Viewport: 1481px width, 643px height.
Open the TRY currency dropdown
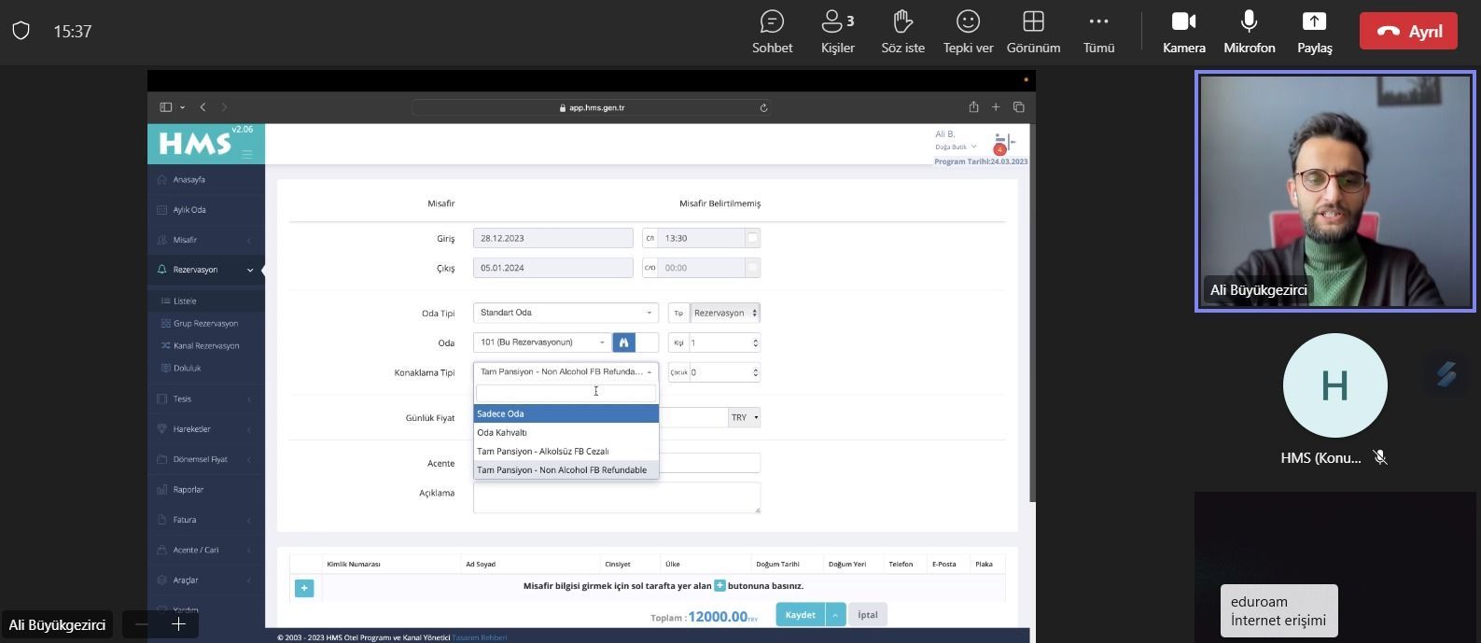coord(744,417)
